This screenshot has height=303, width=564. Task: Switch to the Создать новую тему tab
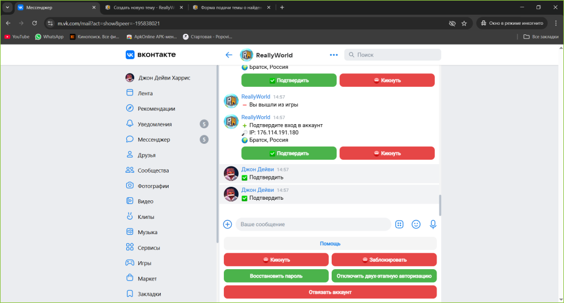point(144,7)
